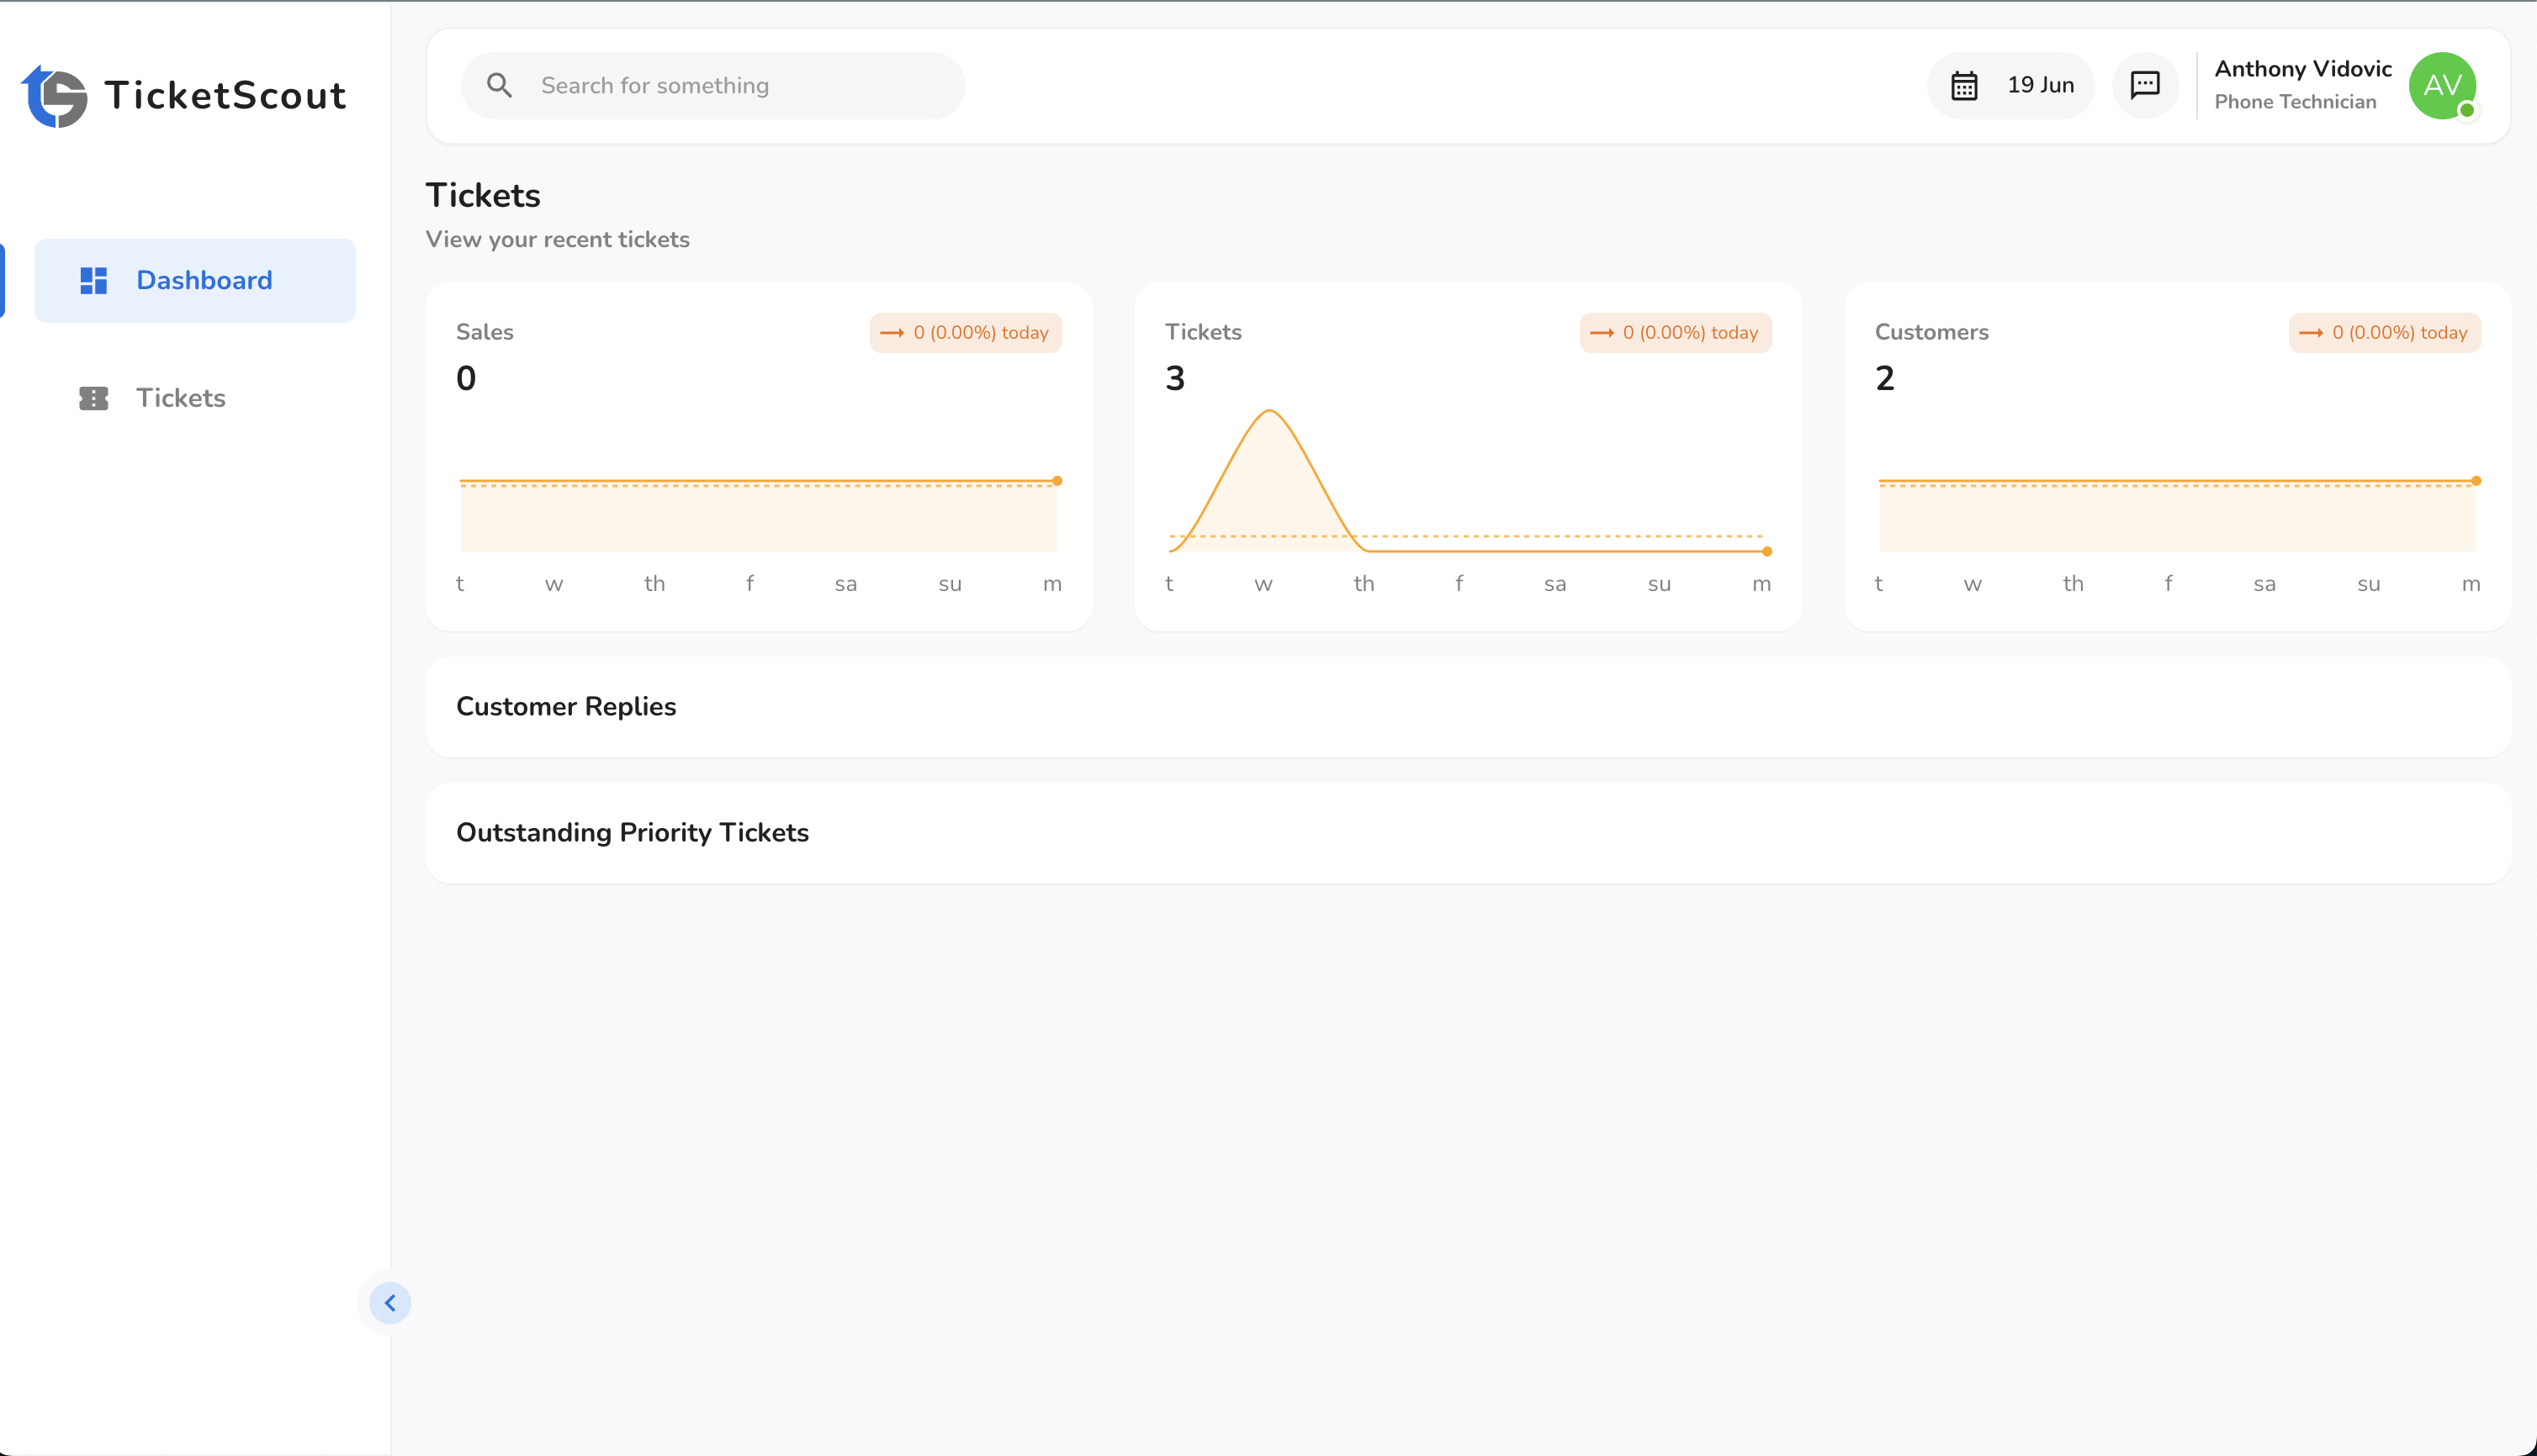Collapse the sidebar using the chevron button

tap(390, 1303)
